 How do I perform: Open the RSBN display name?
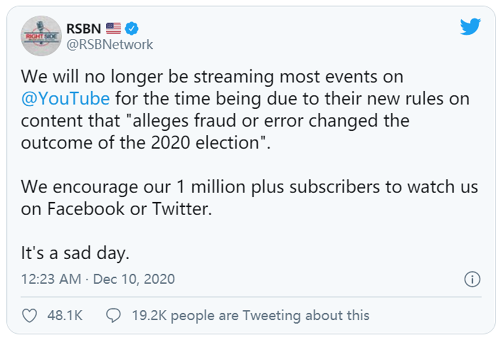pos(84,28)
